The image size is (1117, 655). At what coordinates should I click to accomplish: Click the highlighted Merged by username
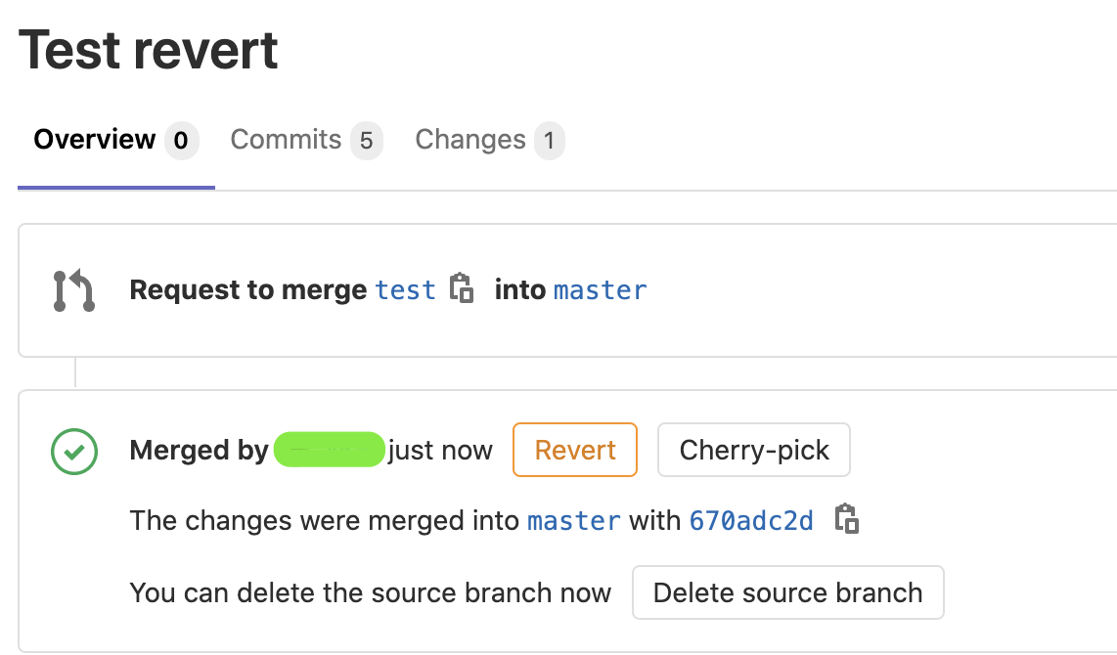coord(329,450)
